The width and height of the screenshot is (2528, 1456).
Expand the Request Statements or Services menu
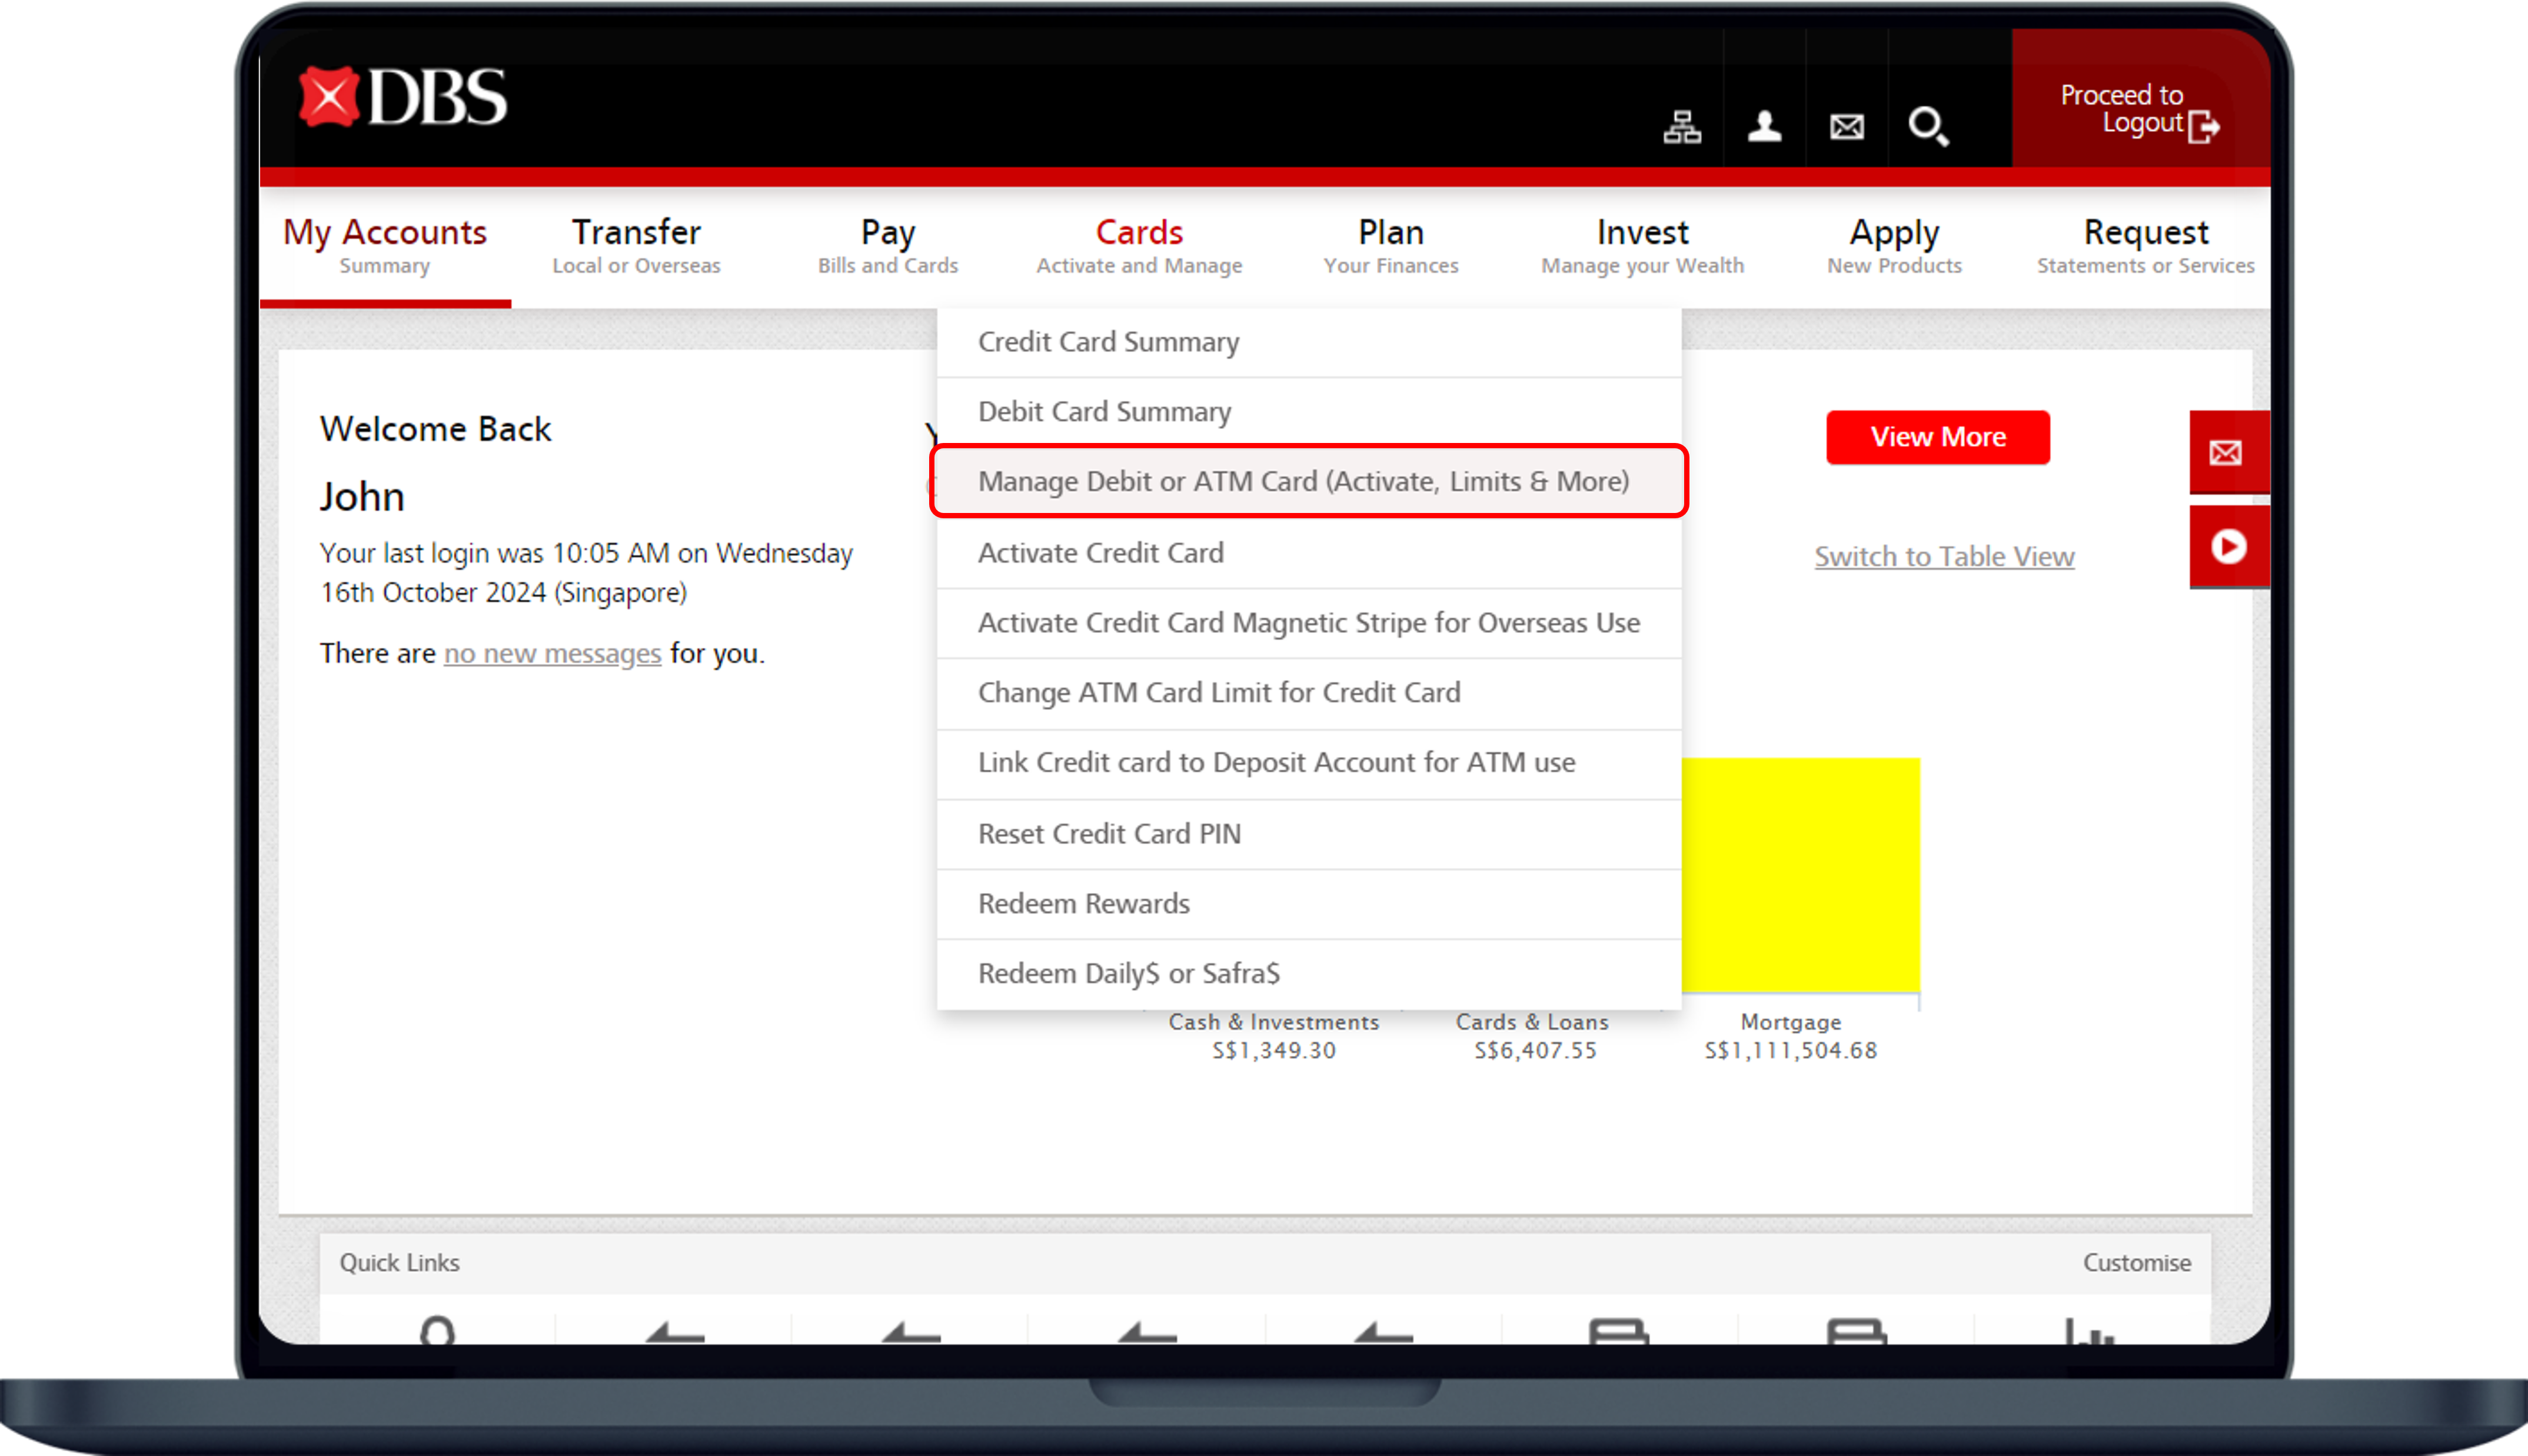(x=2145, y=246)
